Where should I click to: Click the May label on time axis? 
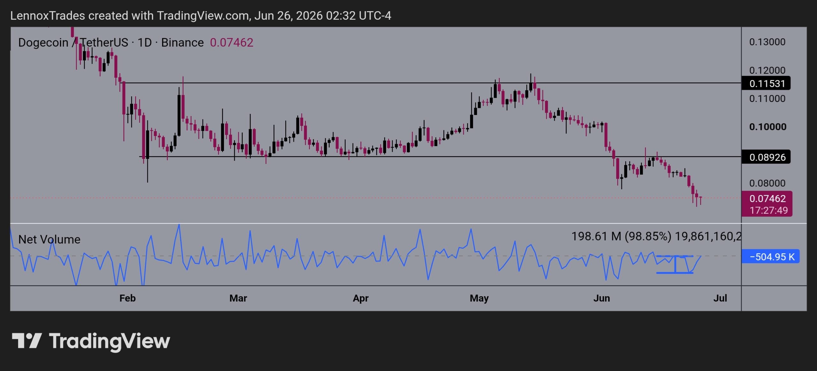[479, 298]
